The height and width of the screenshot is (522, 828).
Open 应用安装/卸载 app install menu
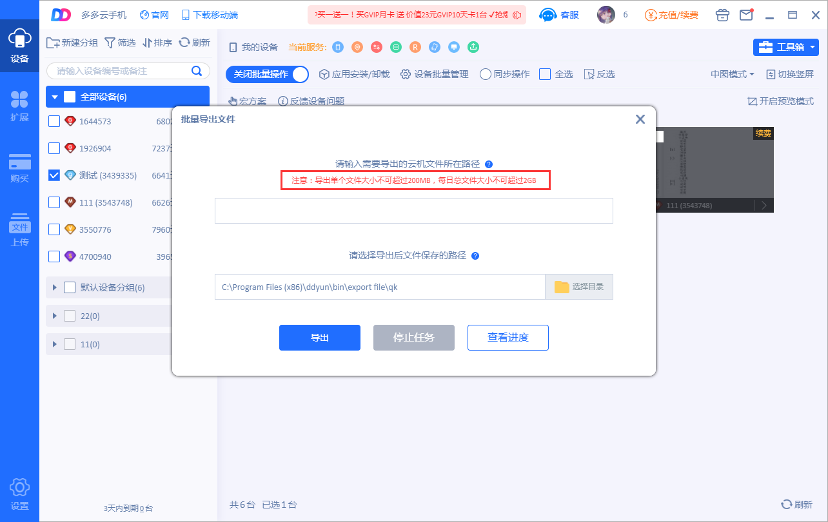point(355,74)
